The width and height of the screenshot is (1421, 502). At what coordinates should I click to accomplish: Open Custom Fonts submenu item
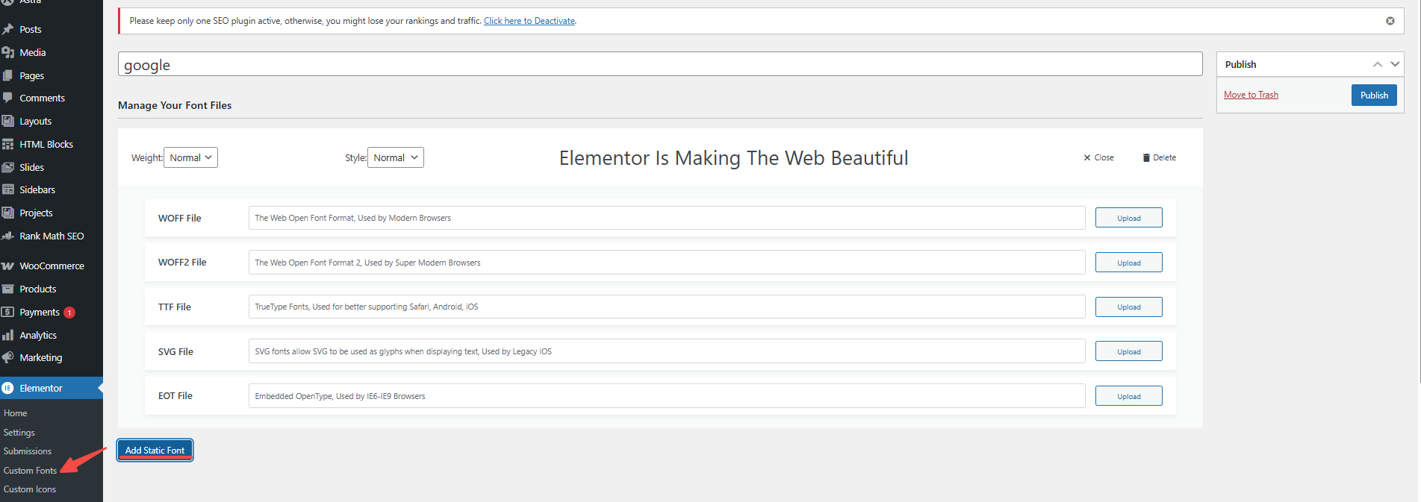(x=30, y=471)
